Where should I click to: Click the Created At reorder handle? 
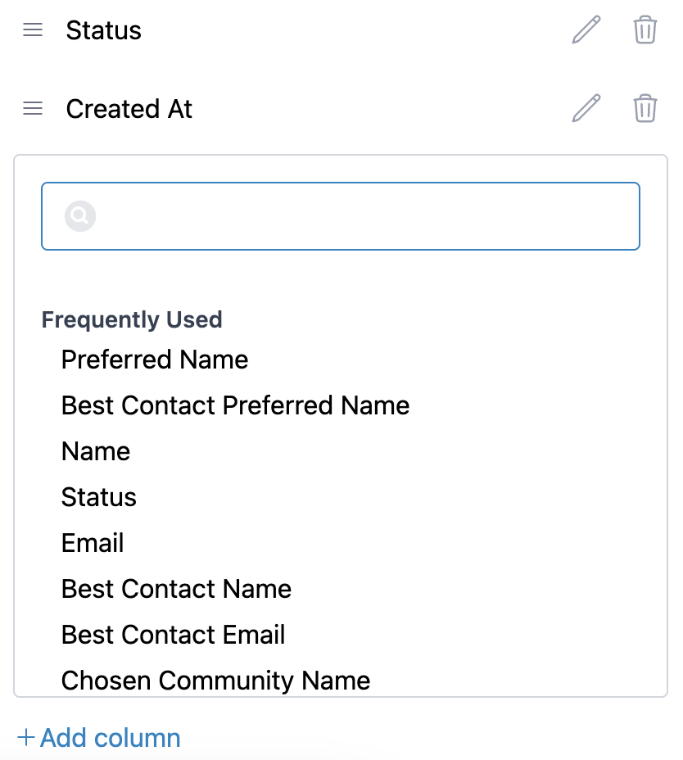click(33, 109)
